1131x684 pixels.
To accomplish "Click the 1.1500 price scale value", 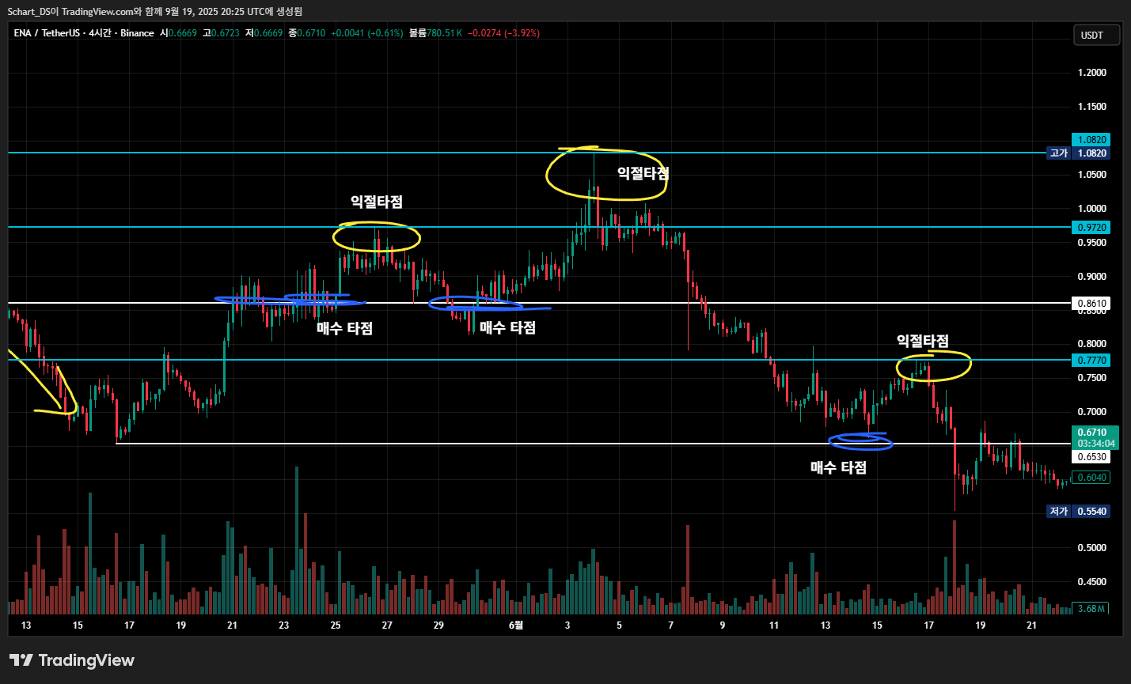I will pyautogui.click(x=1092, y=107).
